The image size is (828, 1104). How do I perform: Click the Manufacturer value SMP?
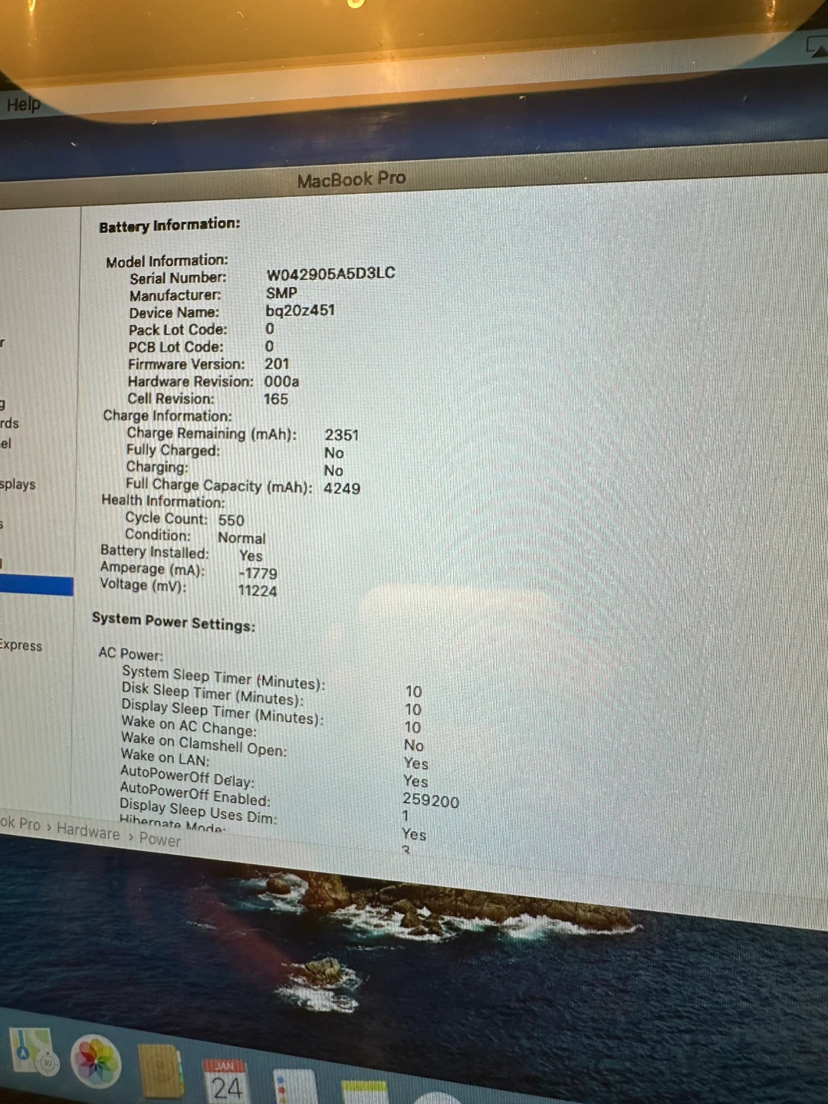tap(281, 293)
